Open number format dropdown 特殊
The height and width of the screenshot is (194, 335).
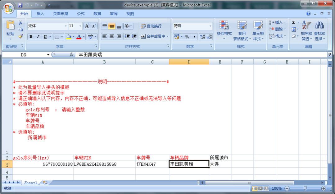click(210, 26)
